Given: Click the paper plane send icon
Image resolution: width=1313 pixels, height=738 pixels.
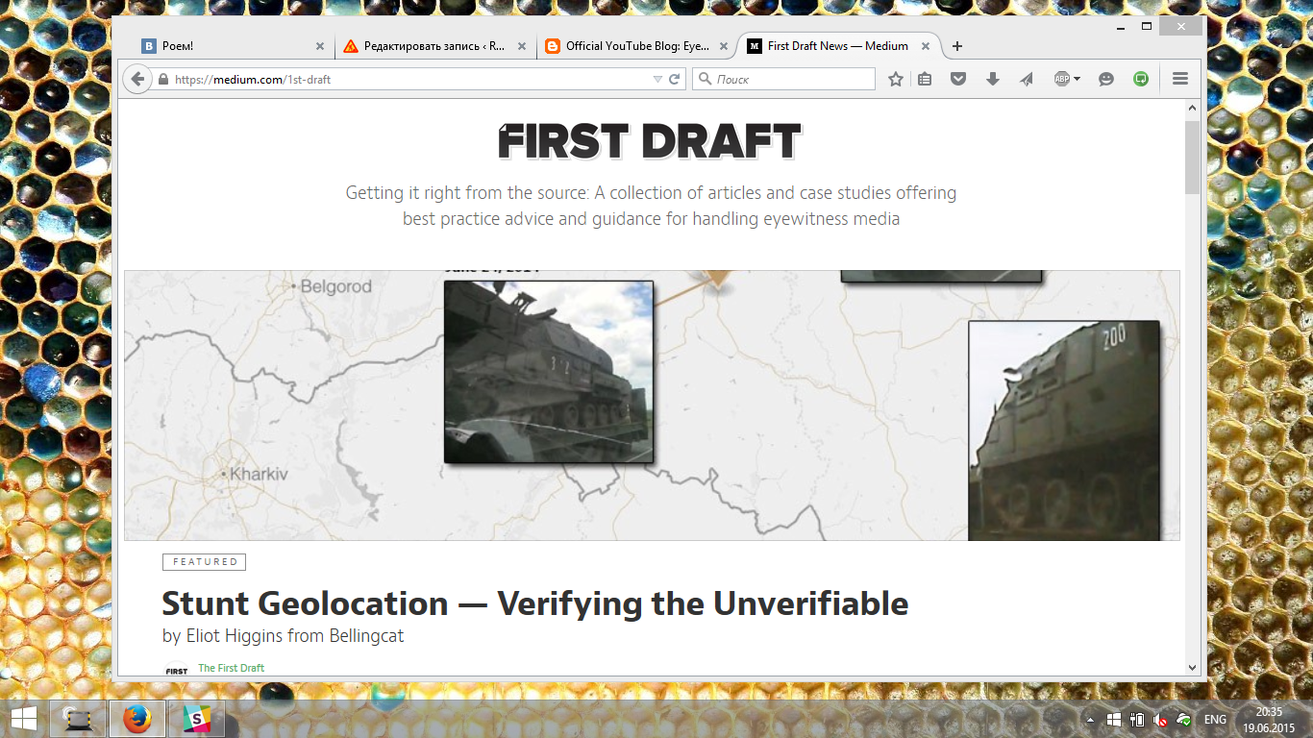Looking at the screenshot, I should click(1027, 79).
